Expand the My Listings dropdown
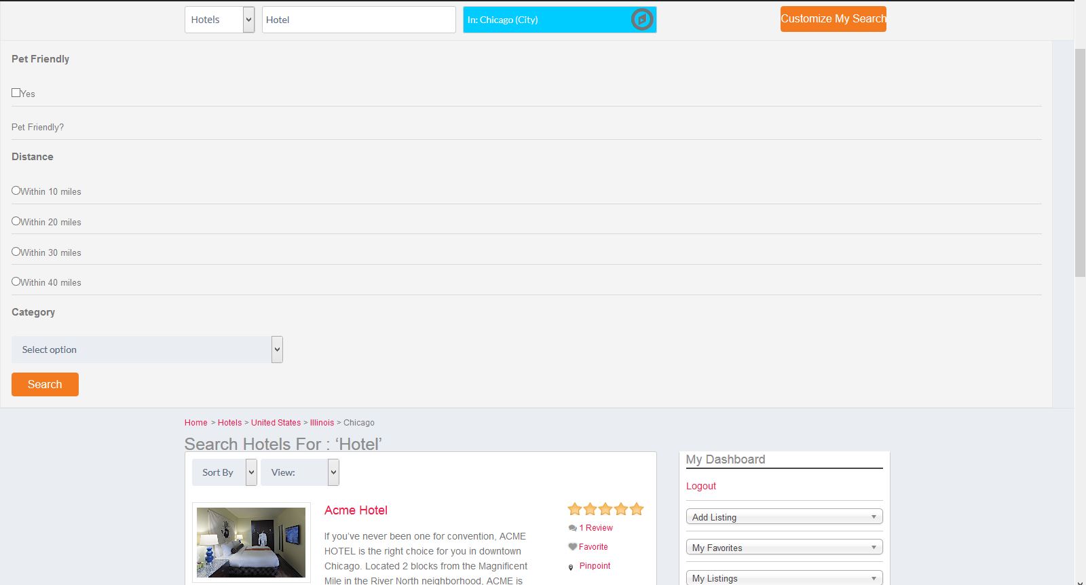 (x=784, y=578)
